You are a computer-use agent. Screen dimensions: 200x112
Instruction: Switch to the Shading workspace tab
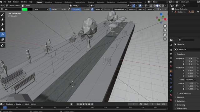(x=91, y=2)
